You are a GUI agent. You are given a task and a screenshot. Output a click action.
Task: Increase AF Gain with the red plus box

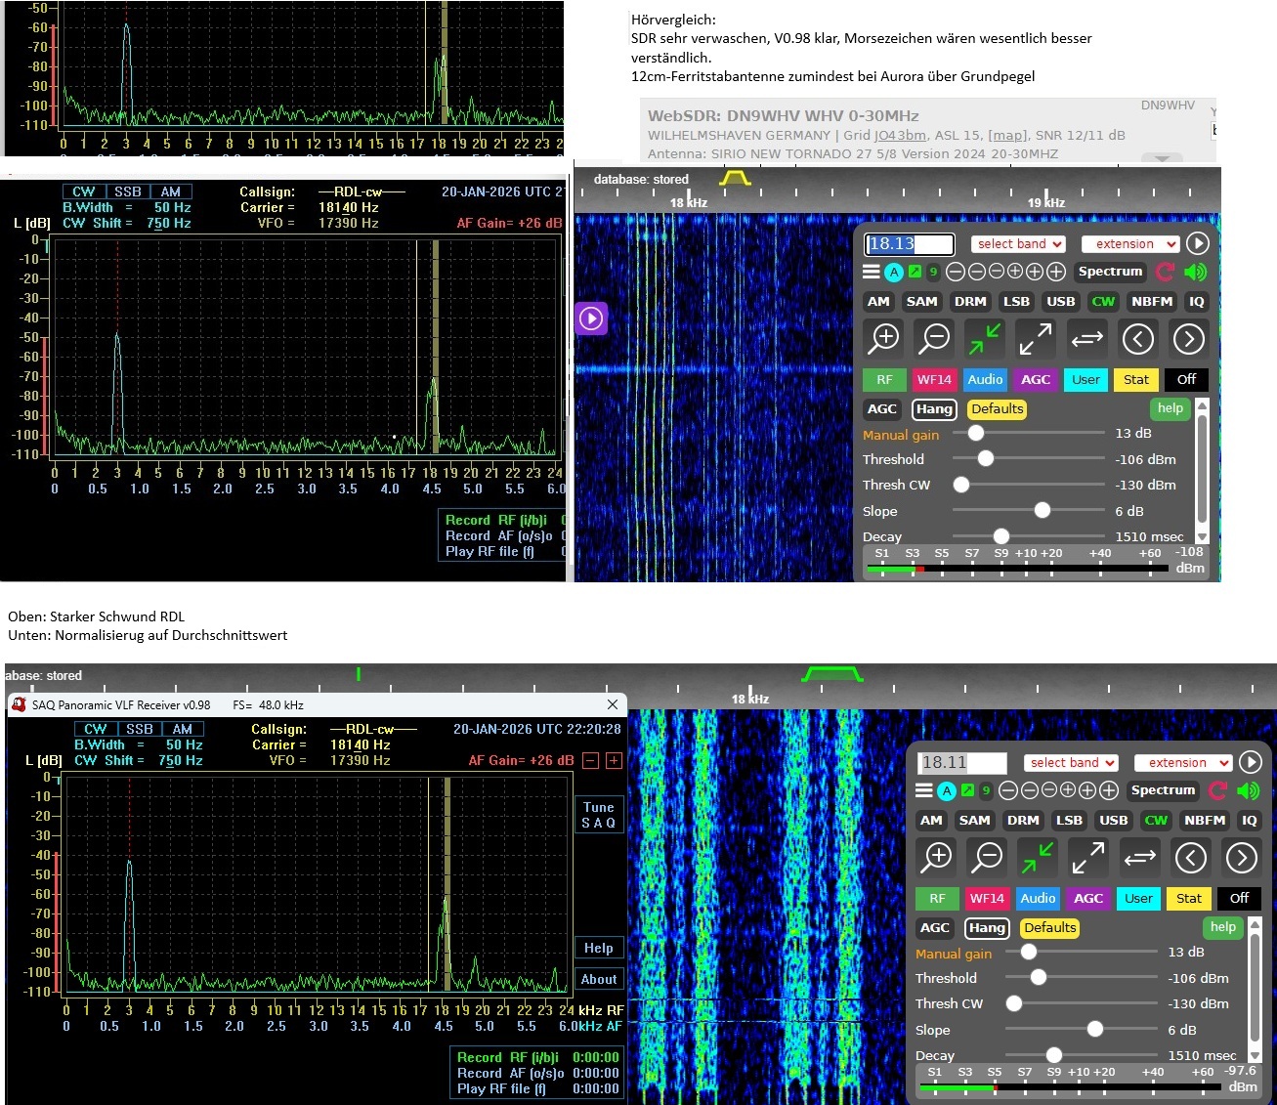(614, 760)
